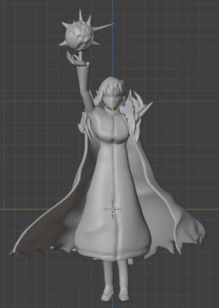Image resolution: width=219 pixels, height=308 pixels.
Task: Click the red-white 3D cursor crosshair
Action: coord(112,209)
